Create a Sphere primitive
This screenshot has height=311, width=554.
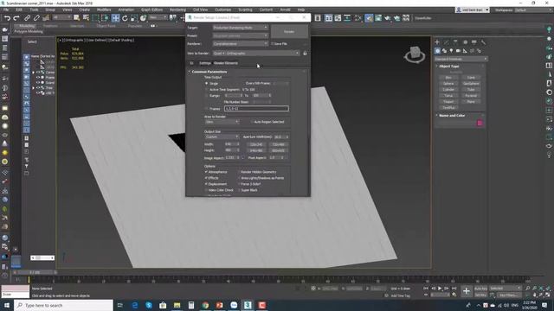coord(448,84)
